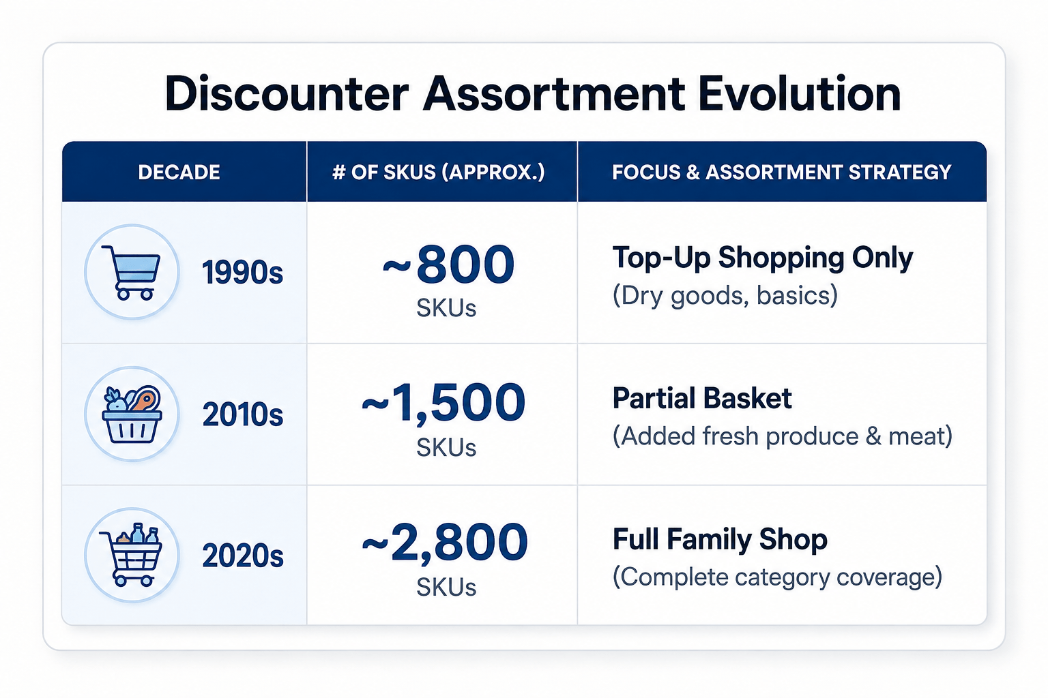
Task: Click the (Complete category coverage) text
Action: coord(777,577)
